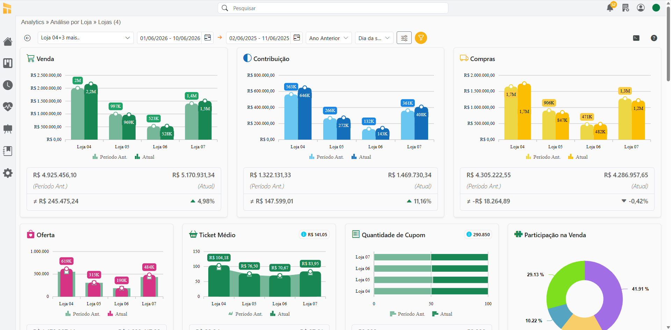Open notifications bell with 52 badge
This screenshot has height=330, width=671.
610,8
